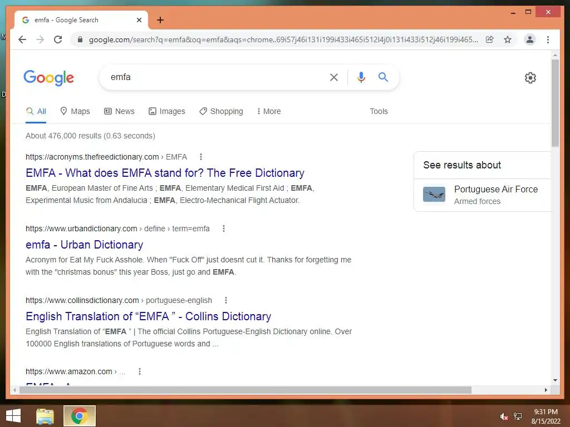
Task: Switch to the Shopping tab
Action: pos(221,111)
